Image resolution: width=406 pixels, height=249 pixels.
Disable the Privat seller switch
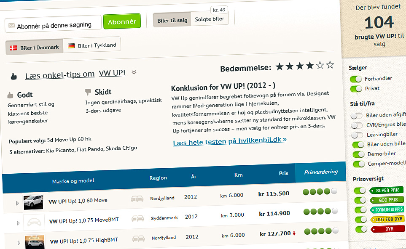[x=356, y=89]
